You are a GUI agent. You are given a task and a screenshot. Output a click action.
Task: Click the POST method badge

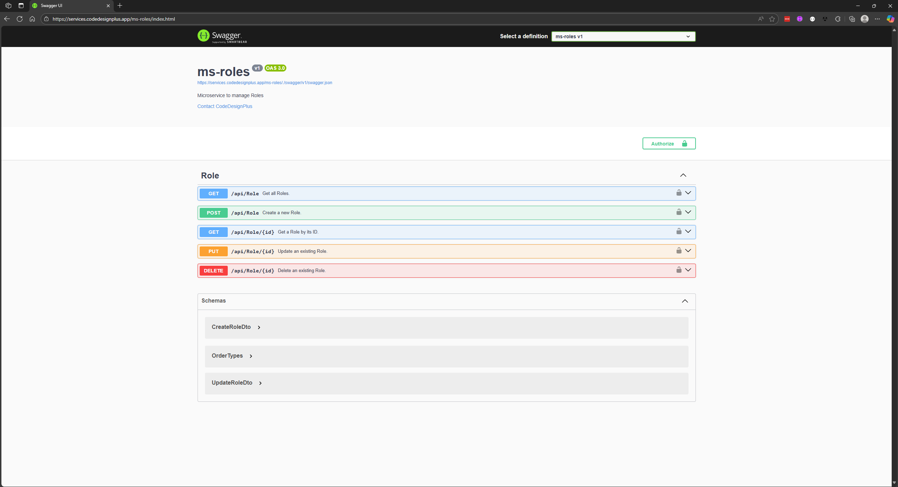click(213, 213)
